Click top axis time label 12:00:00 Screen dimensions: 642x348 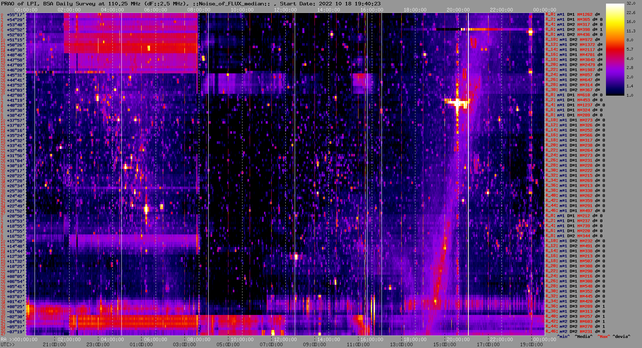click(285, 10)
